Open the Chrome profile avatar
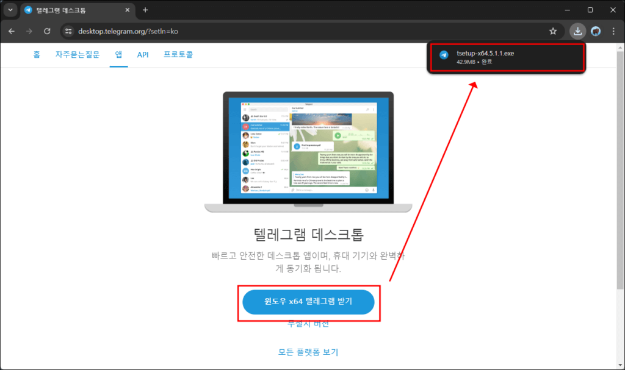The height and width of the screenshot is (370, 625). pos(596,31)
